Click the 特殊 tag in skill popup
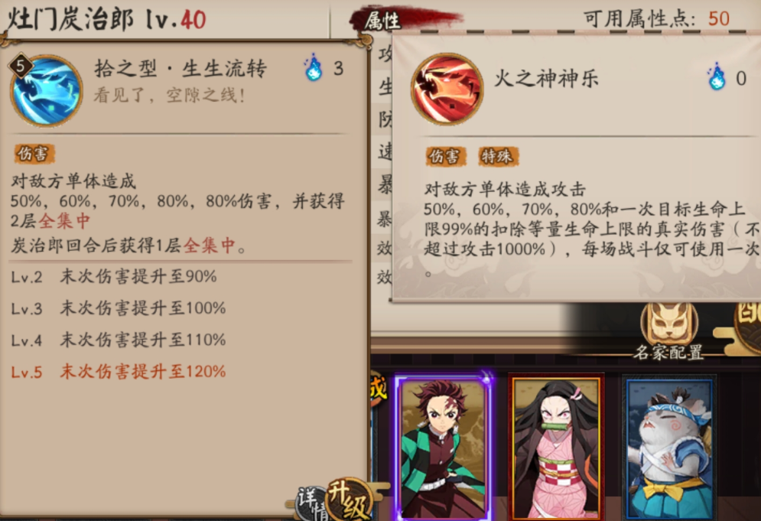The height and width of the screenshot is (521, 761). (499, 156)
